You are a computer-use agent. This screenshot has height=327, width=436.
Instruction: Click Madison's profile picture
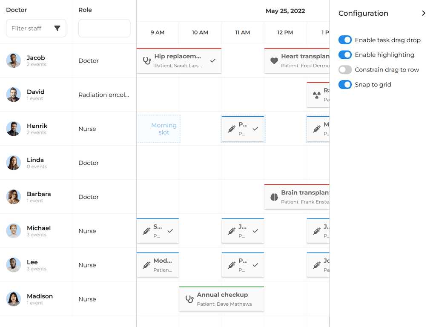[13, 299]
